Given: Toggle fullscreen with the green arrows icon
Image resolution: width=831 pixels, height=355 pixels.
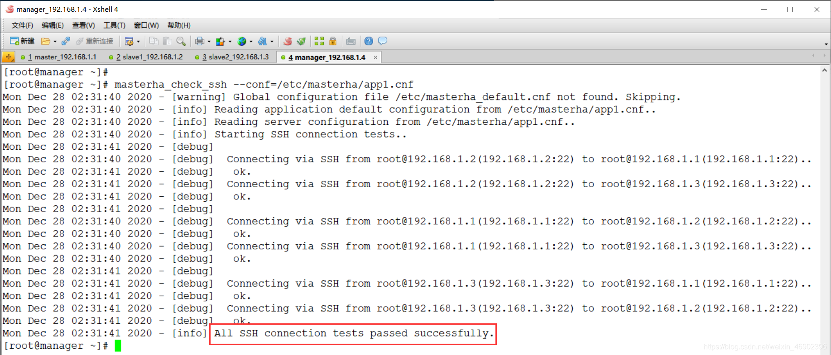Looking at the screenshot, I should point(319,41).
